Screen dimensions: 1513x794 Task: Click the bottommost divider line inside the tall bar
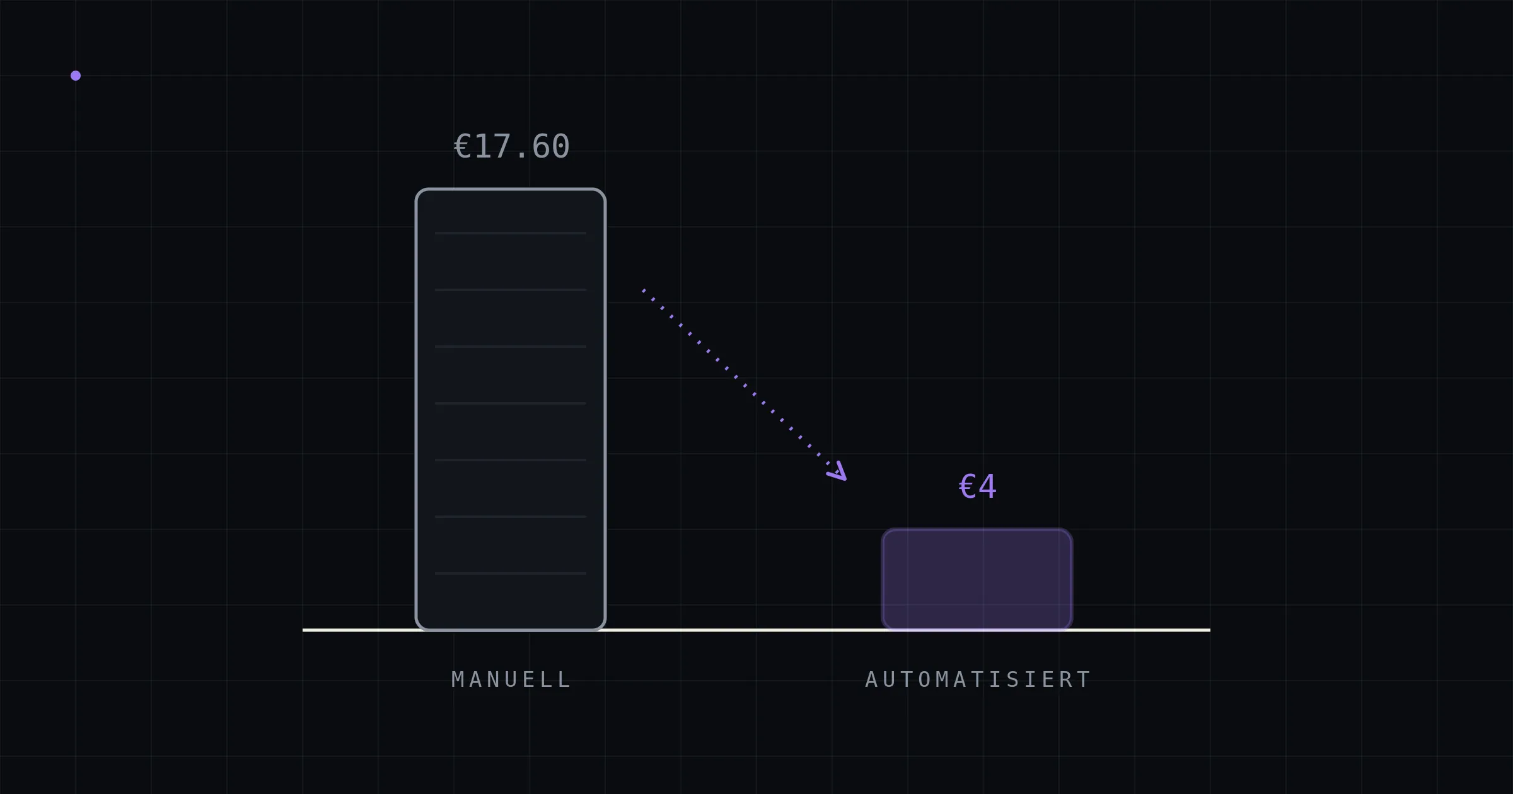[x=511, y=573]
